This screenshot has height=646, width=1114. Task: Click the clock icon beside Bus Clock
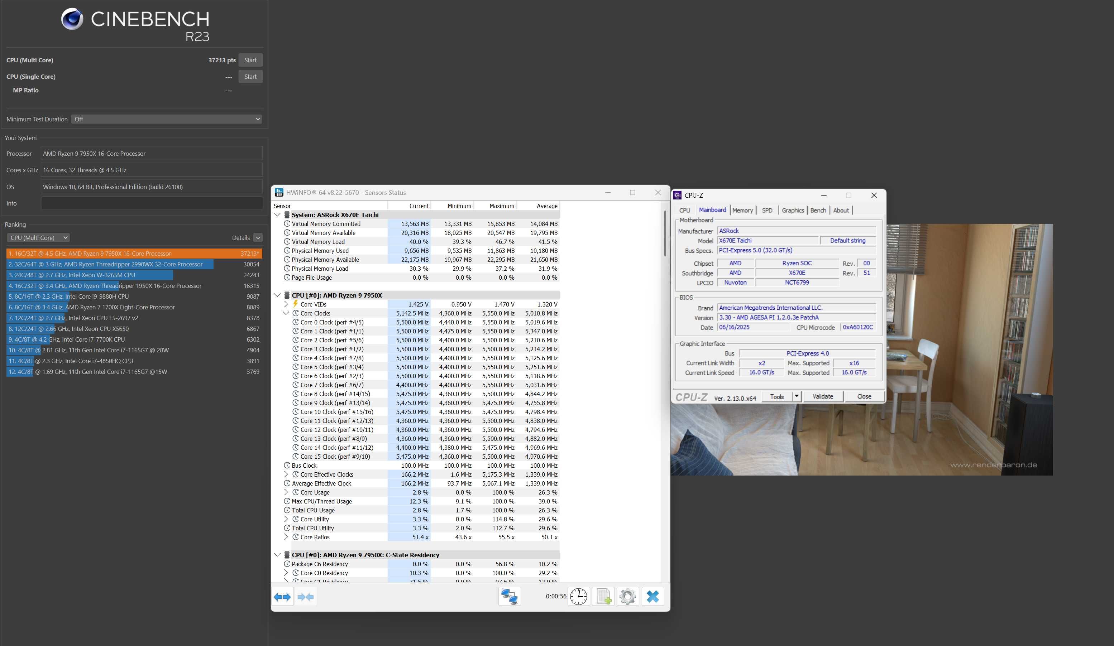pyautogui.click(x=287, y=465)
